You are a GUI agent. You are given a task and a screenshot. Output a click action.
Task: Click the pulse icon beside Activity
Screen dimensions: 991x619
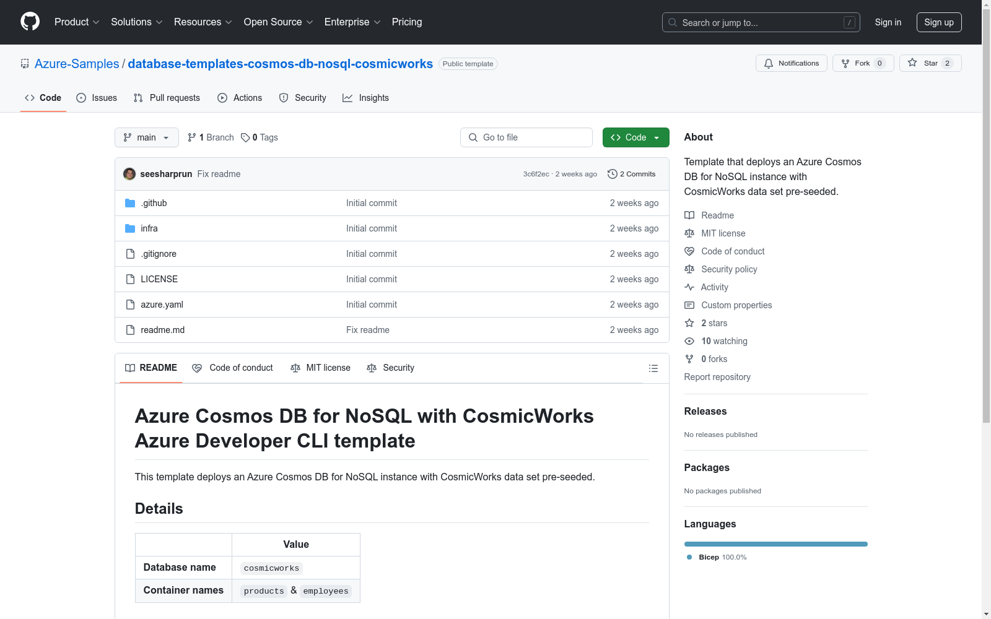pyautogui.click(x=689, y=287)
